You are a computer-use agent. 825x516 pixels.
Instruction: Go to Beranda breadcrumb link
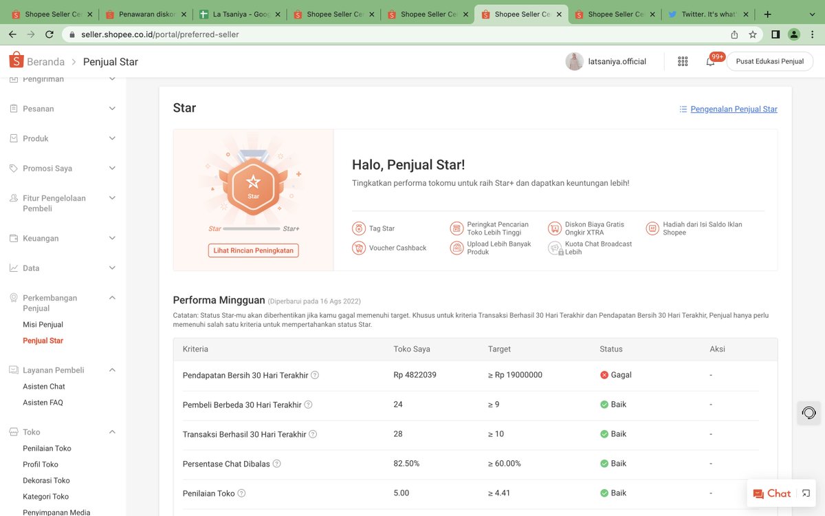(x=45, y=62)
